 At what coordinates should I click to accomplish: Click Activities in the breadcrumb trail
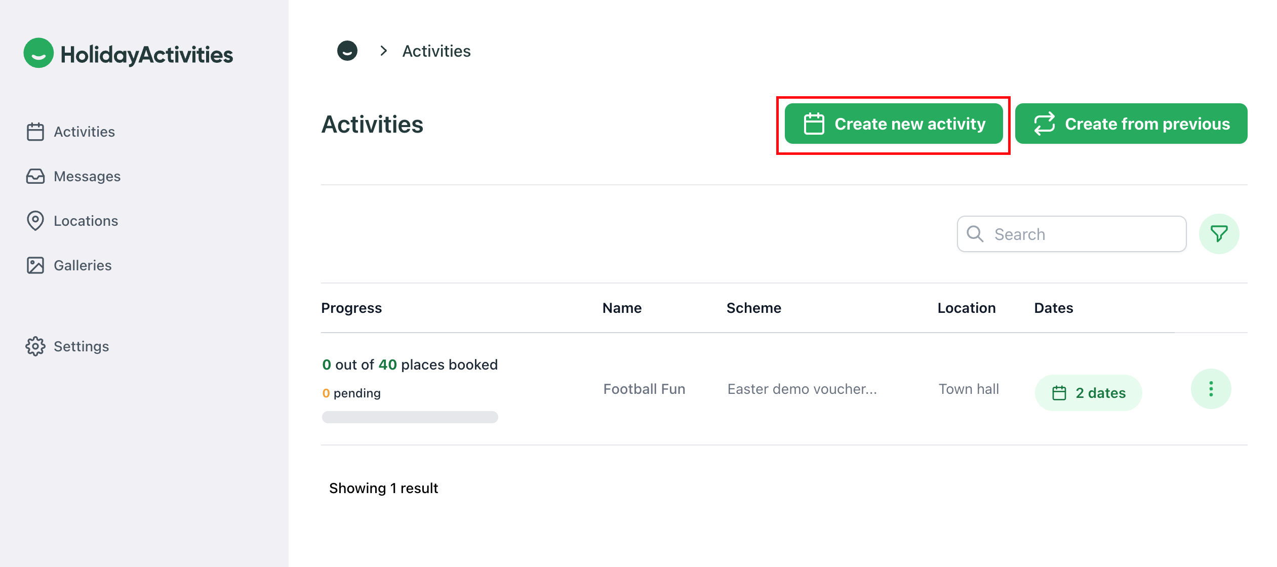[436, 51]
